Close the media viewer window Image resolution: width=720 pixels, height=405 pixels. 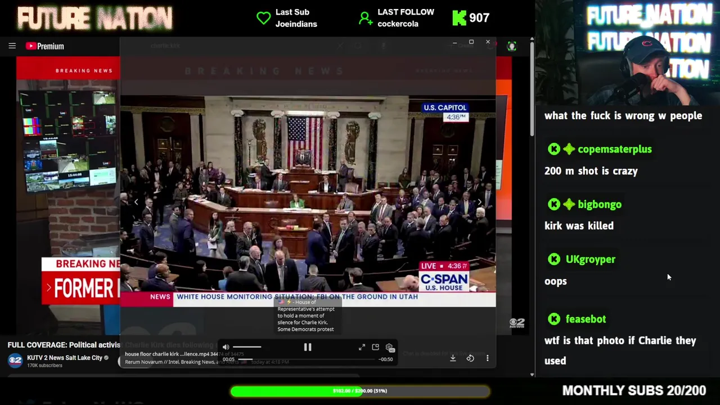point(488,42)
